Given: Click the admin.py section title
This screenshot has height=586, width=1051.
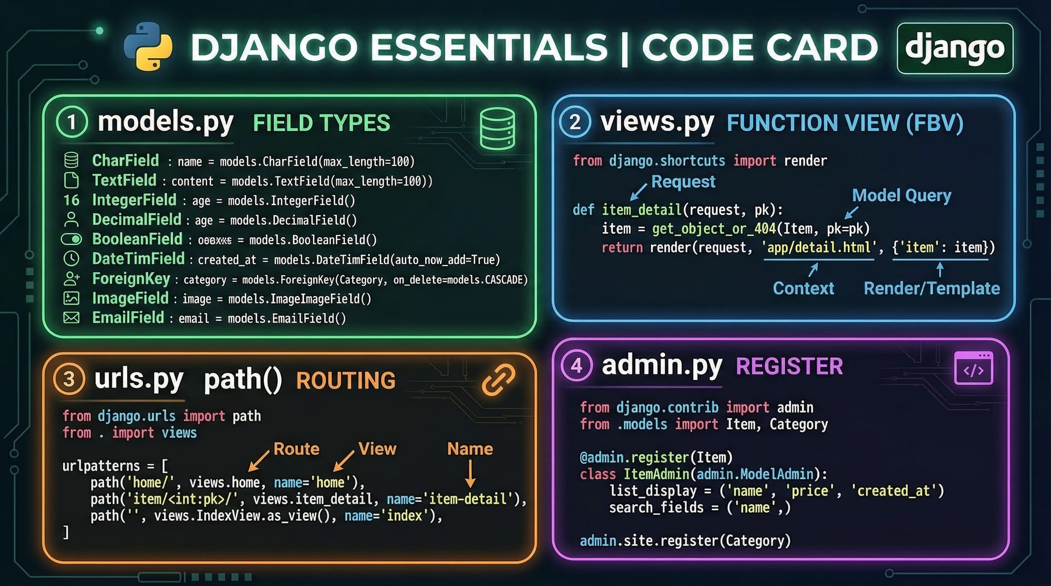Looking at the screenshot, I should pos(662,365).
